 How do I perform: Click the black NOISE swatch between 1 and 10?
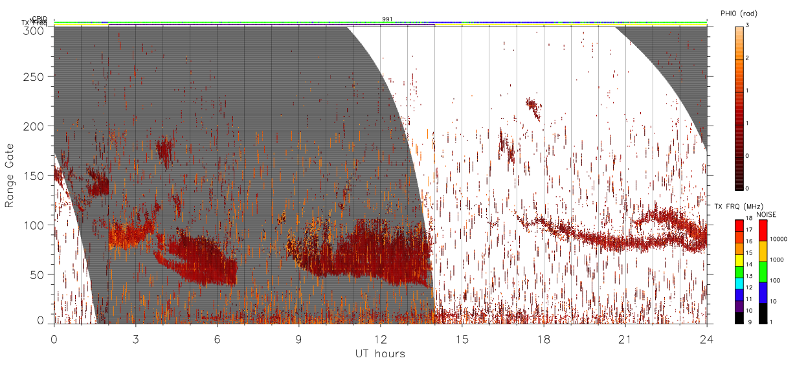[x=762, y=313]
